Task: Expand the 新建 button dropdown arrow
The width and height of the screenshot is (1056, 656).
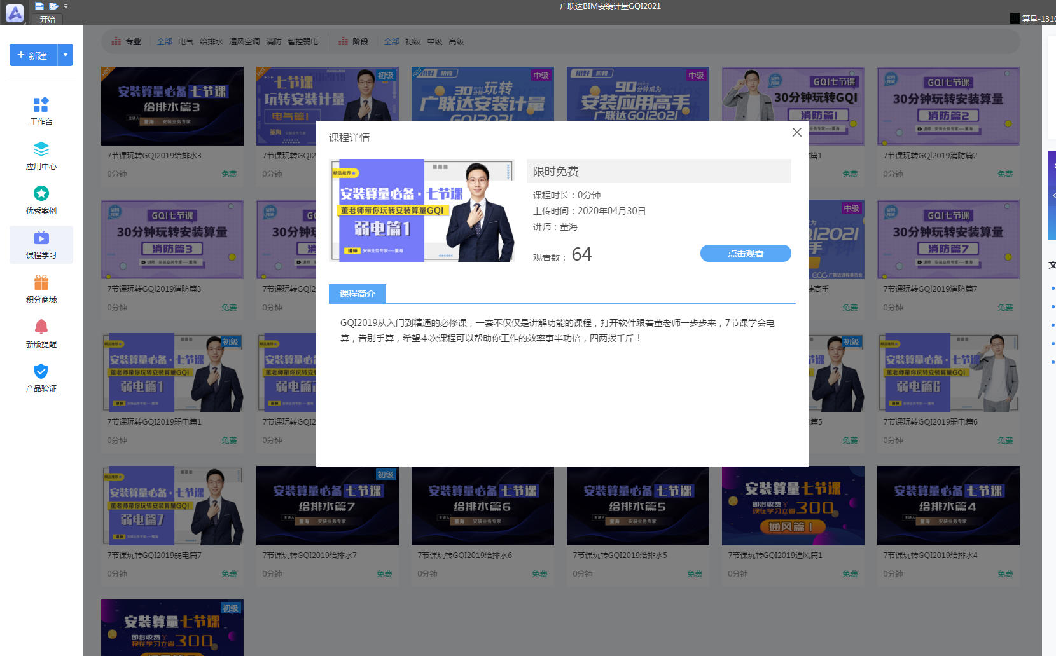Action: (65, 55)
